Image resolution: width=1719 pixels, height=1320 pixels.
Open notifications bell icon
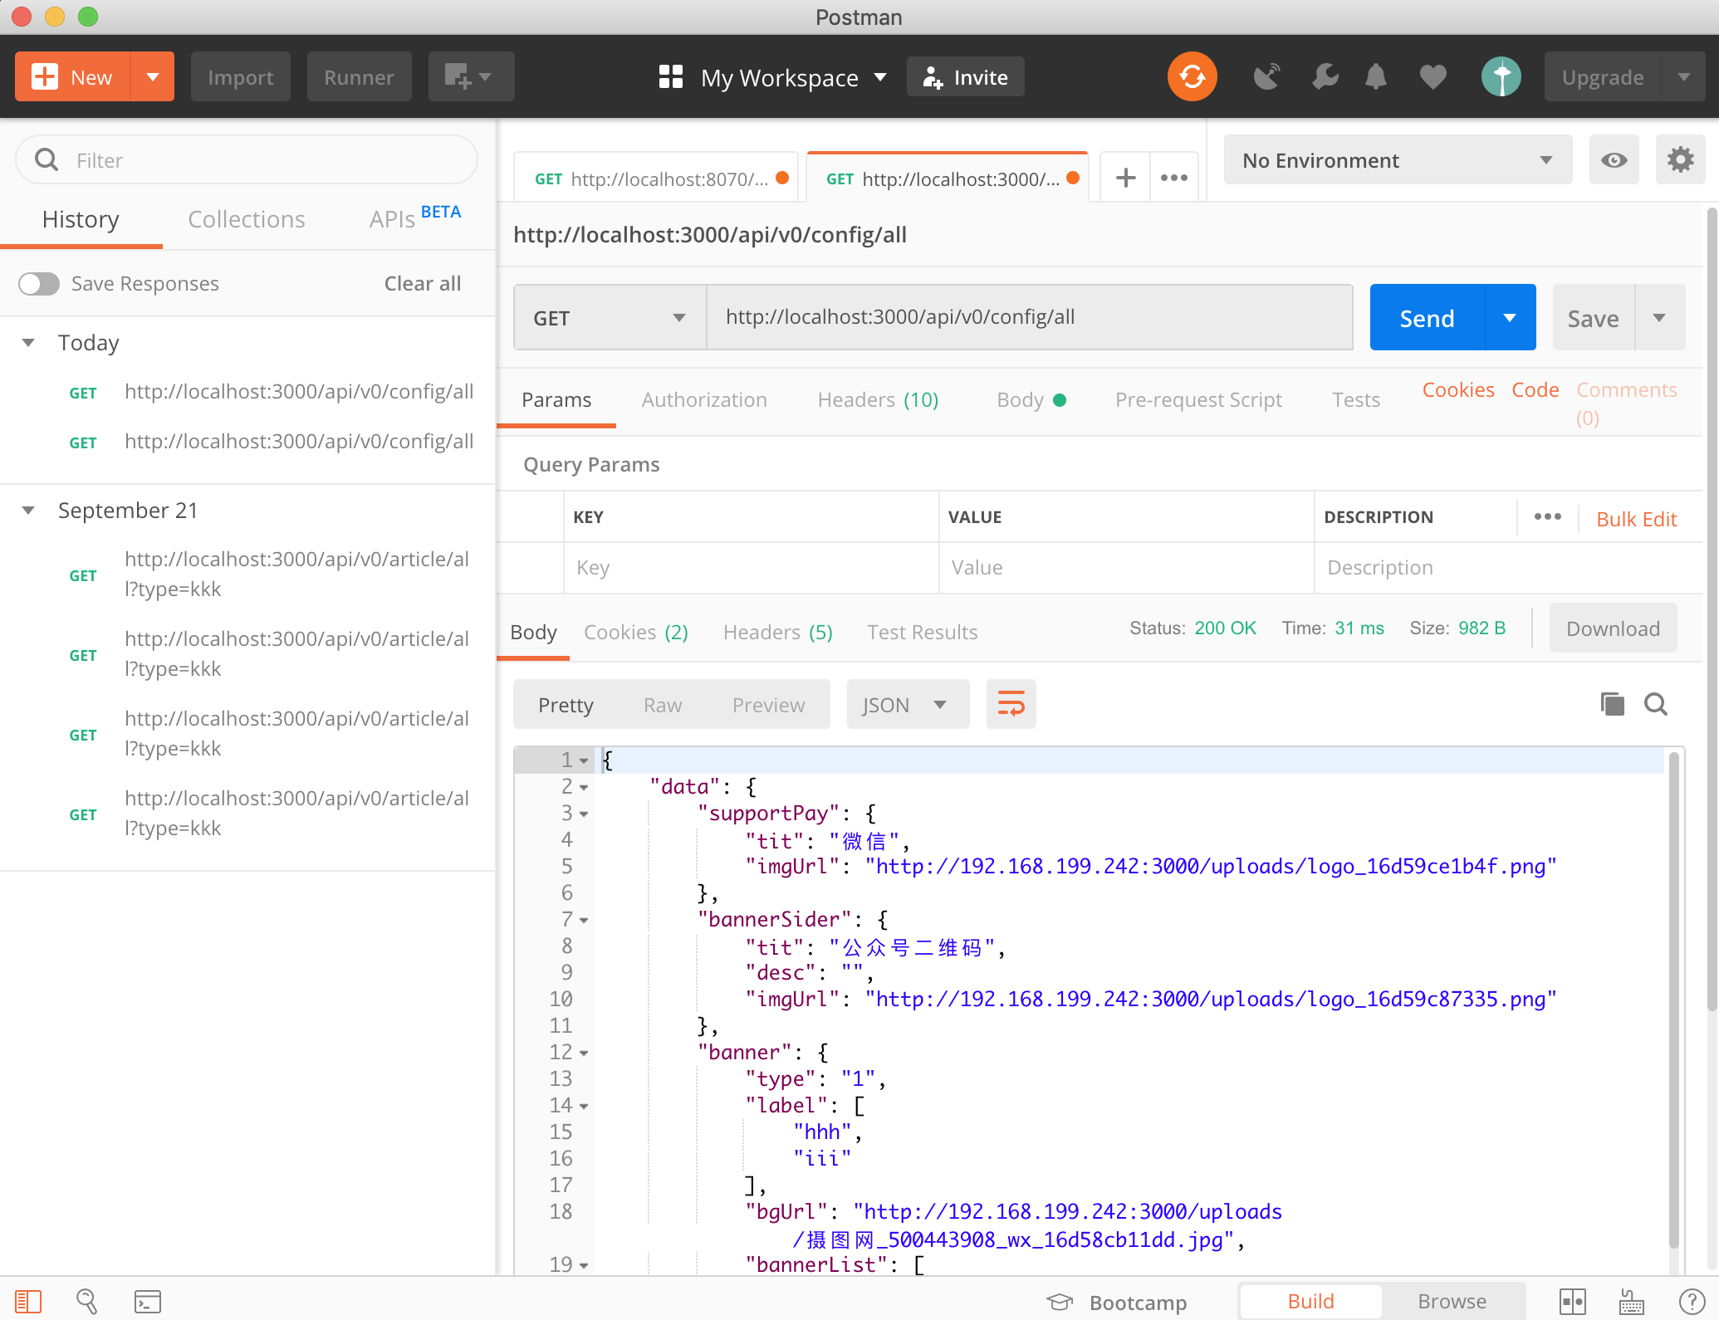pos(1376,76)
